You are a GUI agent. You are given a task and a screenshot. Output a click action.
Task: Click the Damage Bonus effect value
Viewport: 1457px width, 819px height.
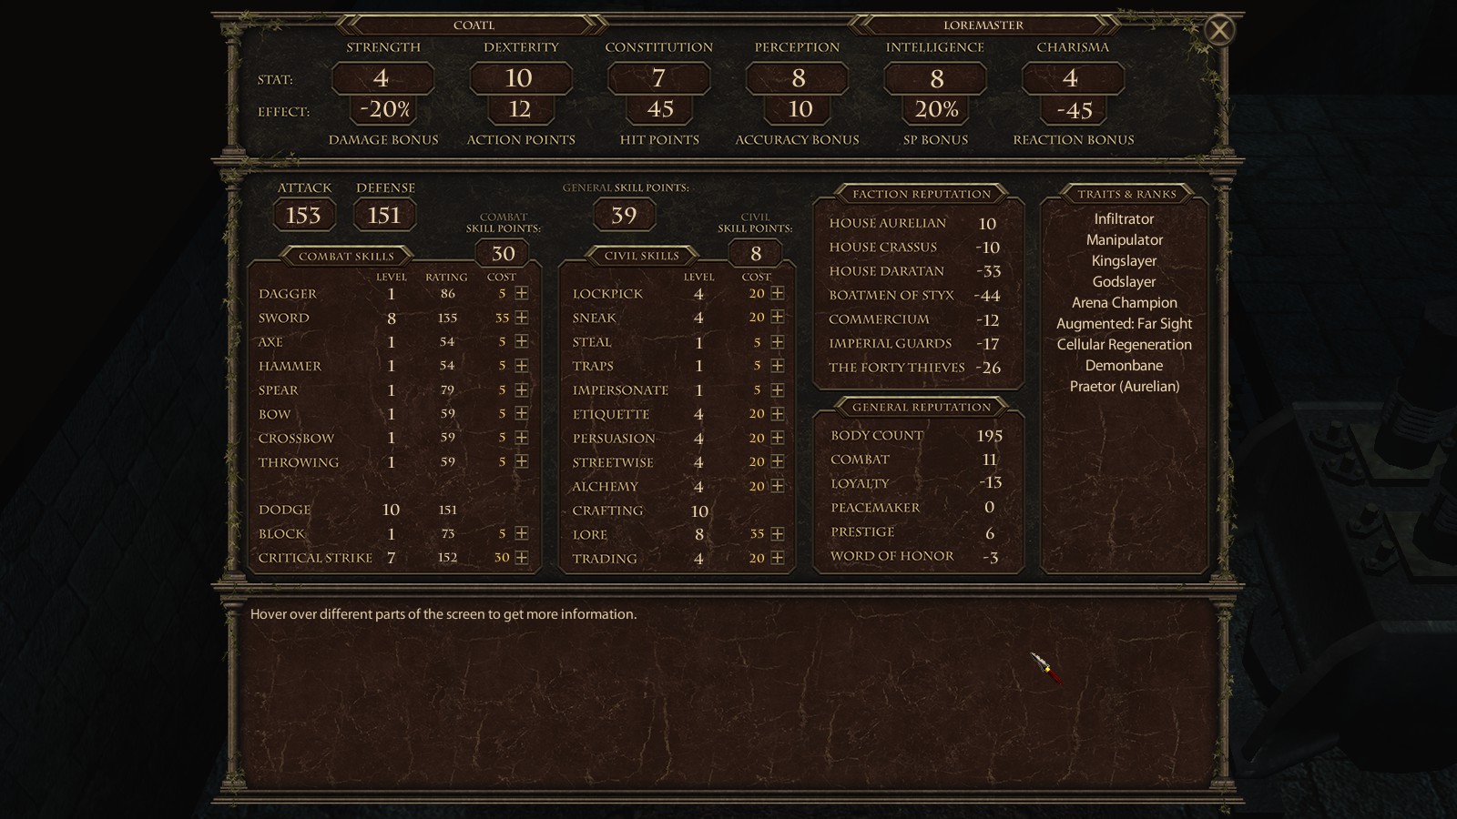[383, 109]
